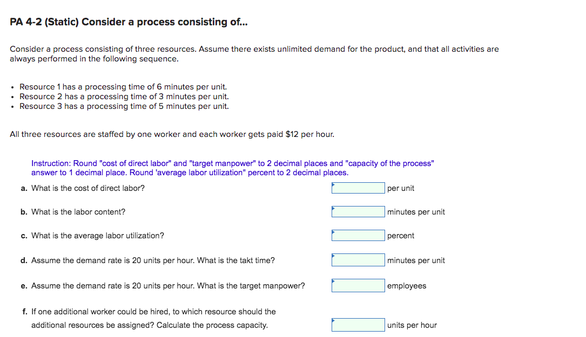Click the takt time input box
The height and width of the screenshot is (337, 586).
(x=358, y=260)
